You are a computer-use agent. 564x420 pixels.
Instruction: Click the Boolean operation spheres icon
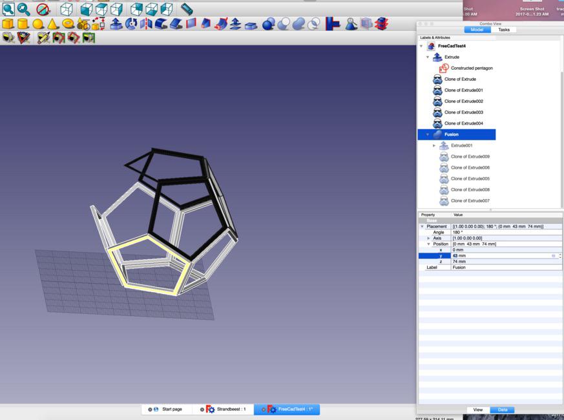pyautogui.click(x=268, y=24)
